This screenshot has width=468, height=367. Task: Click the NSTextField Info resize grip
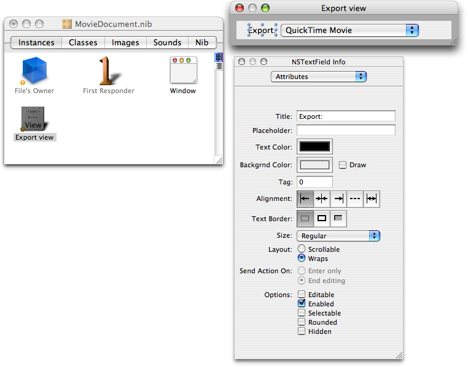399,355
